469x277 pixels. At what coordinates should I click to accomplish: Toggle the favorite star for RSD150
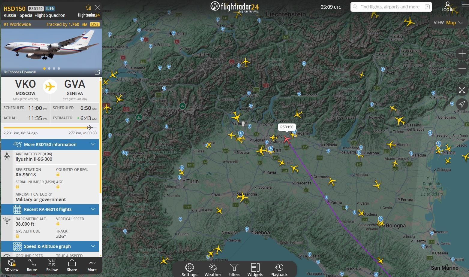(x=88, y=8)
